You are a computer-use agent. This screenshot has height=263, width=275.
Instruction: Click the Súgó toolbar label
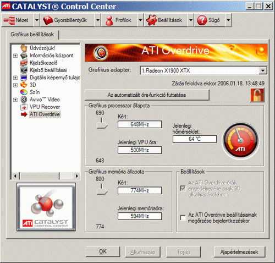pyautogui.click(x=214, y=20)
